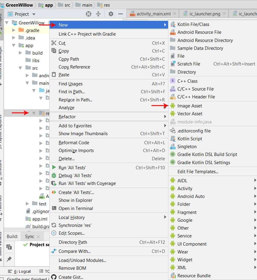The width and height of the screenshot is (257, 280).
Task: Expand the test folder node
Action: [x=28, y=204]
